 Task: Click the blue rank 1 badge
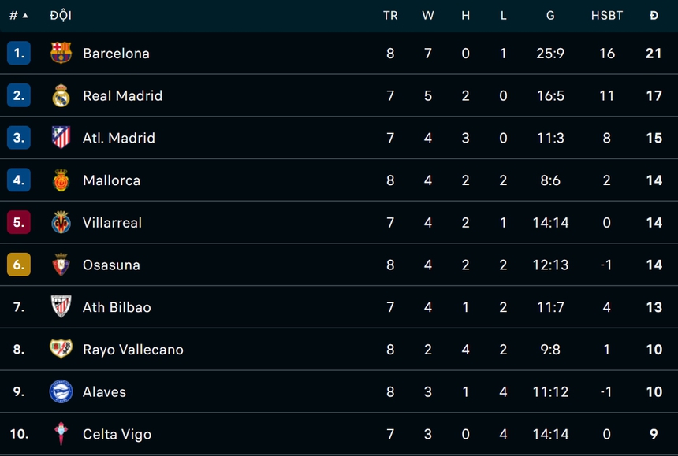pyautogui.click(x=19, y=54)
